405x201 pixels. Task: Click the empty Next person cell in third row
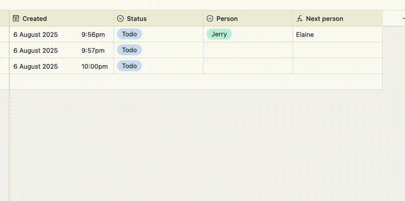point(337,66)
